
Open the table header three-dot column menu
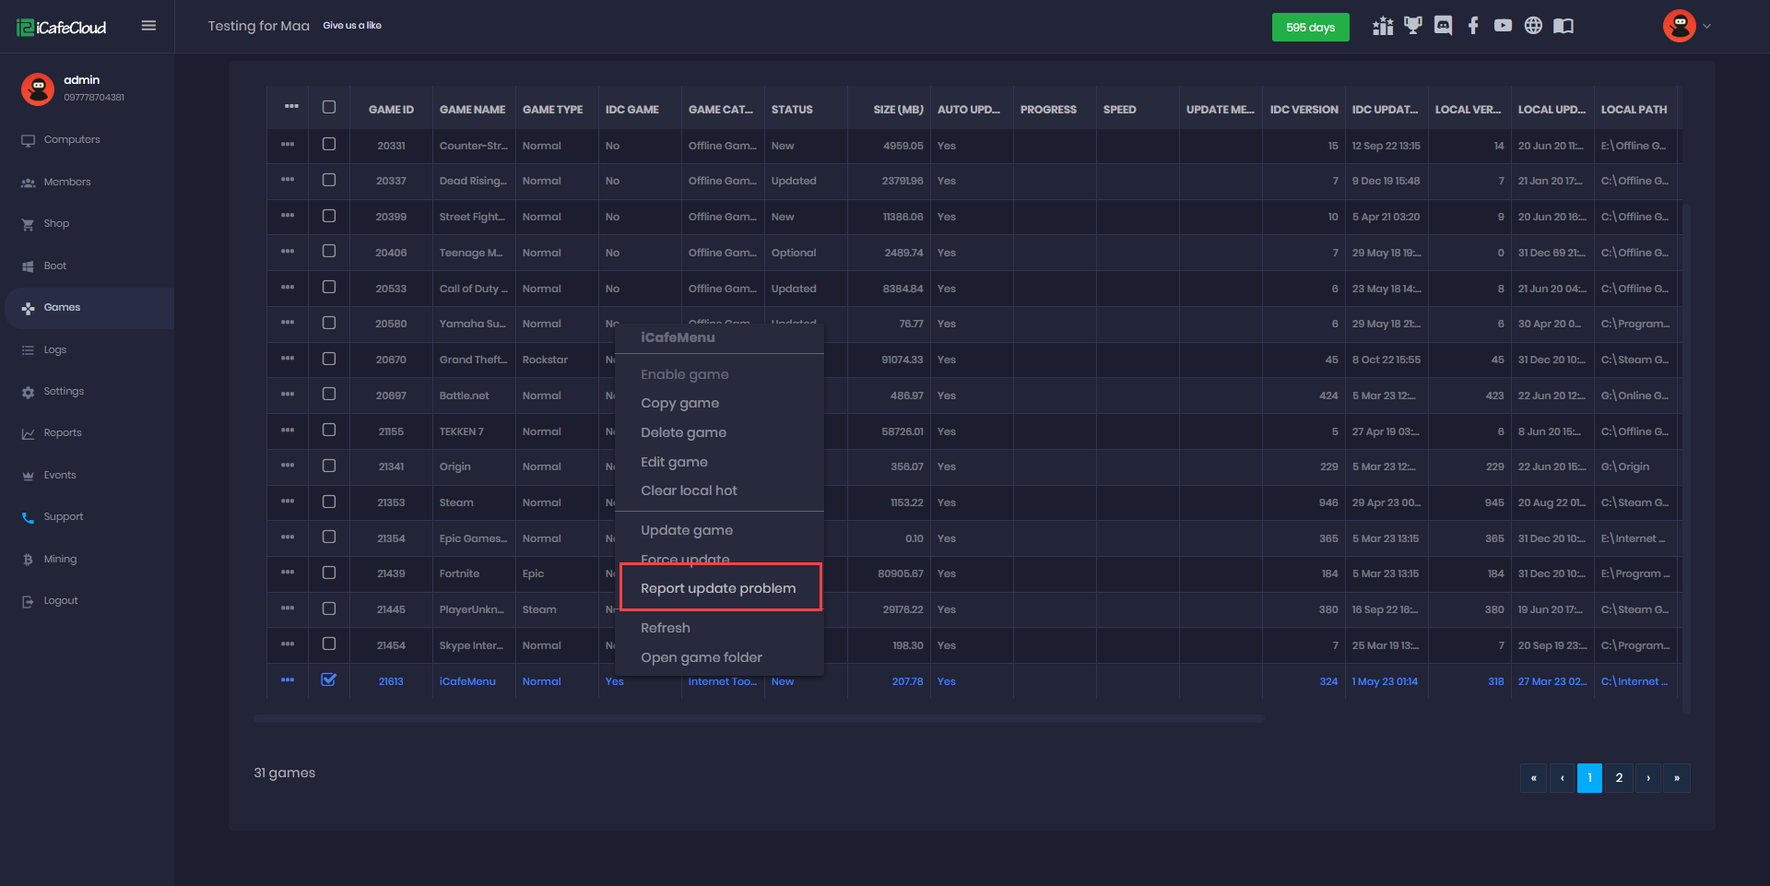(x=291, y=107)
